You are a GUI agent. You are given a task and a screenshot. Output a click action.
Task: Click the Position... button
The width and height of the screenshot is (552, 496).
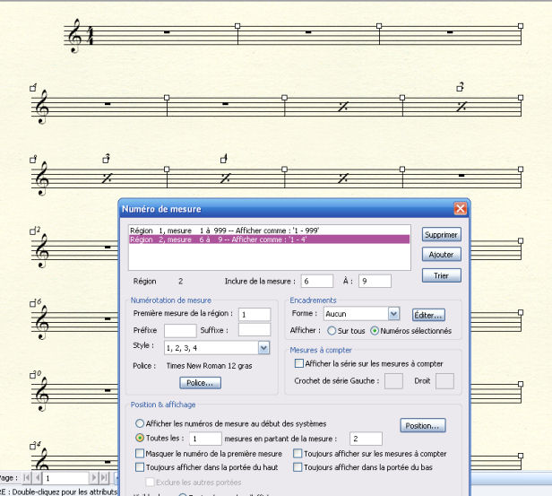pos(421,425)
